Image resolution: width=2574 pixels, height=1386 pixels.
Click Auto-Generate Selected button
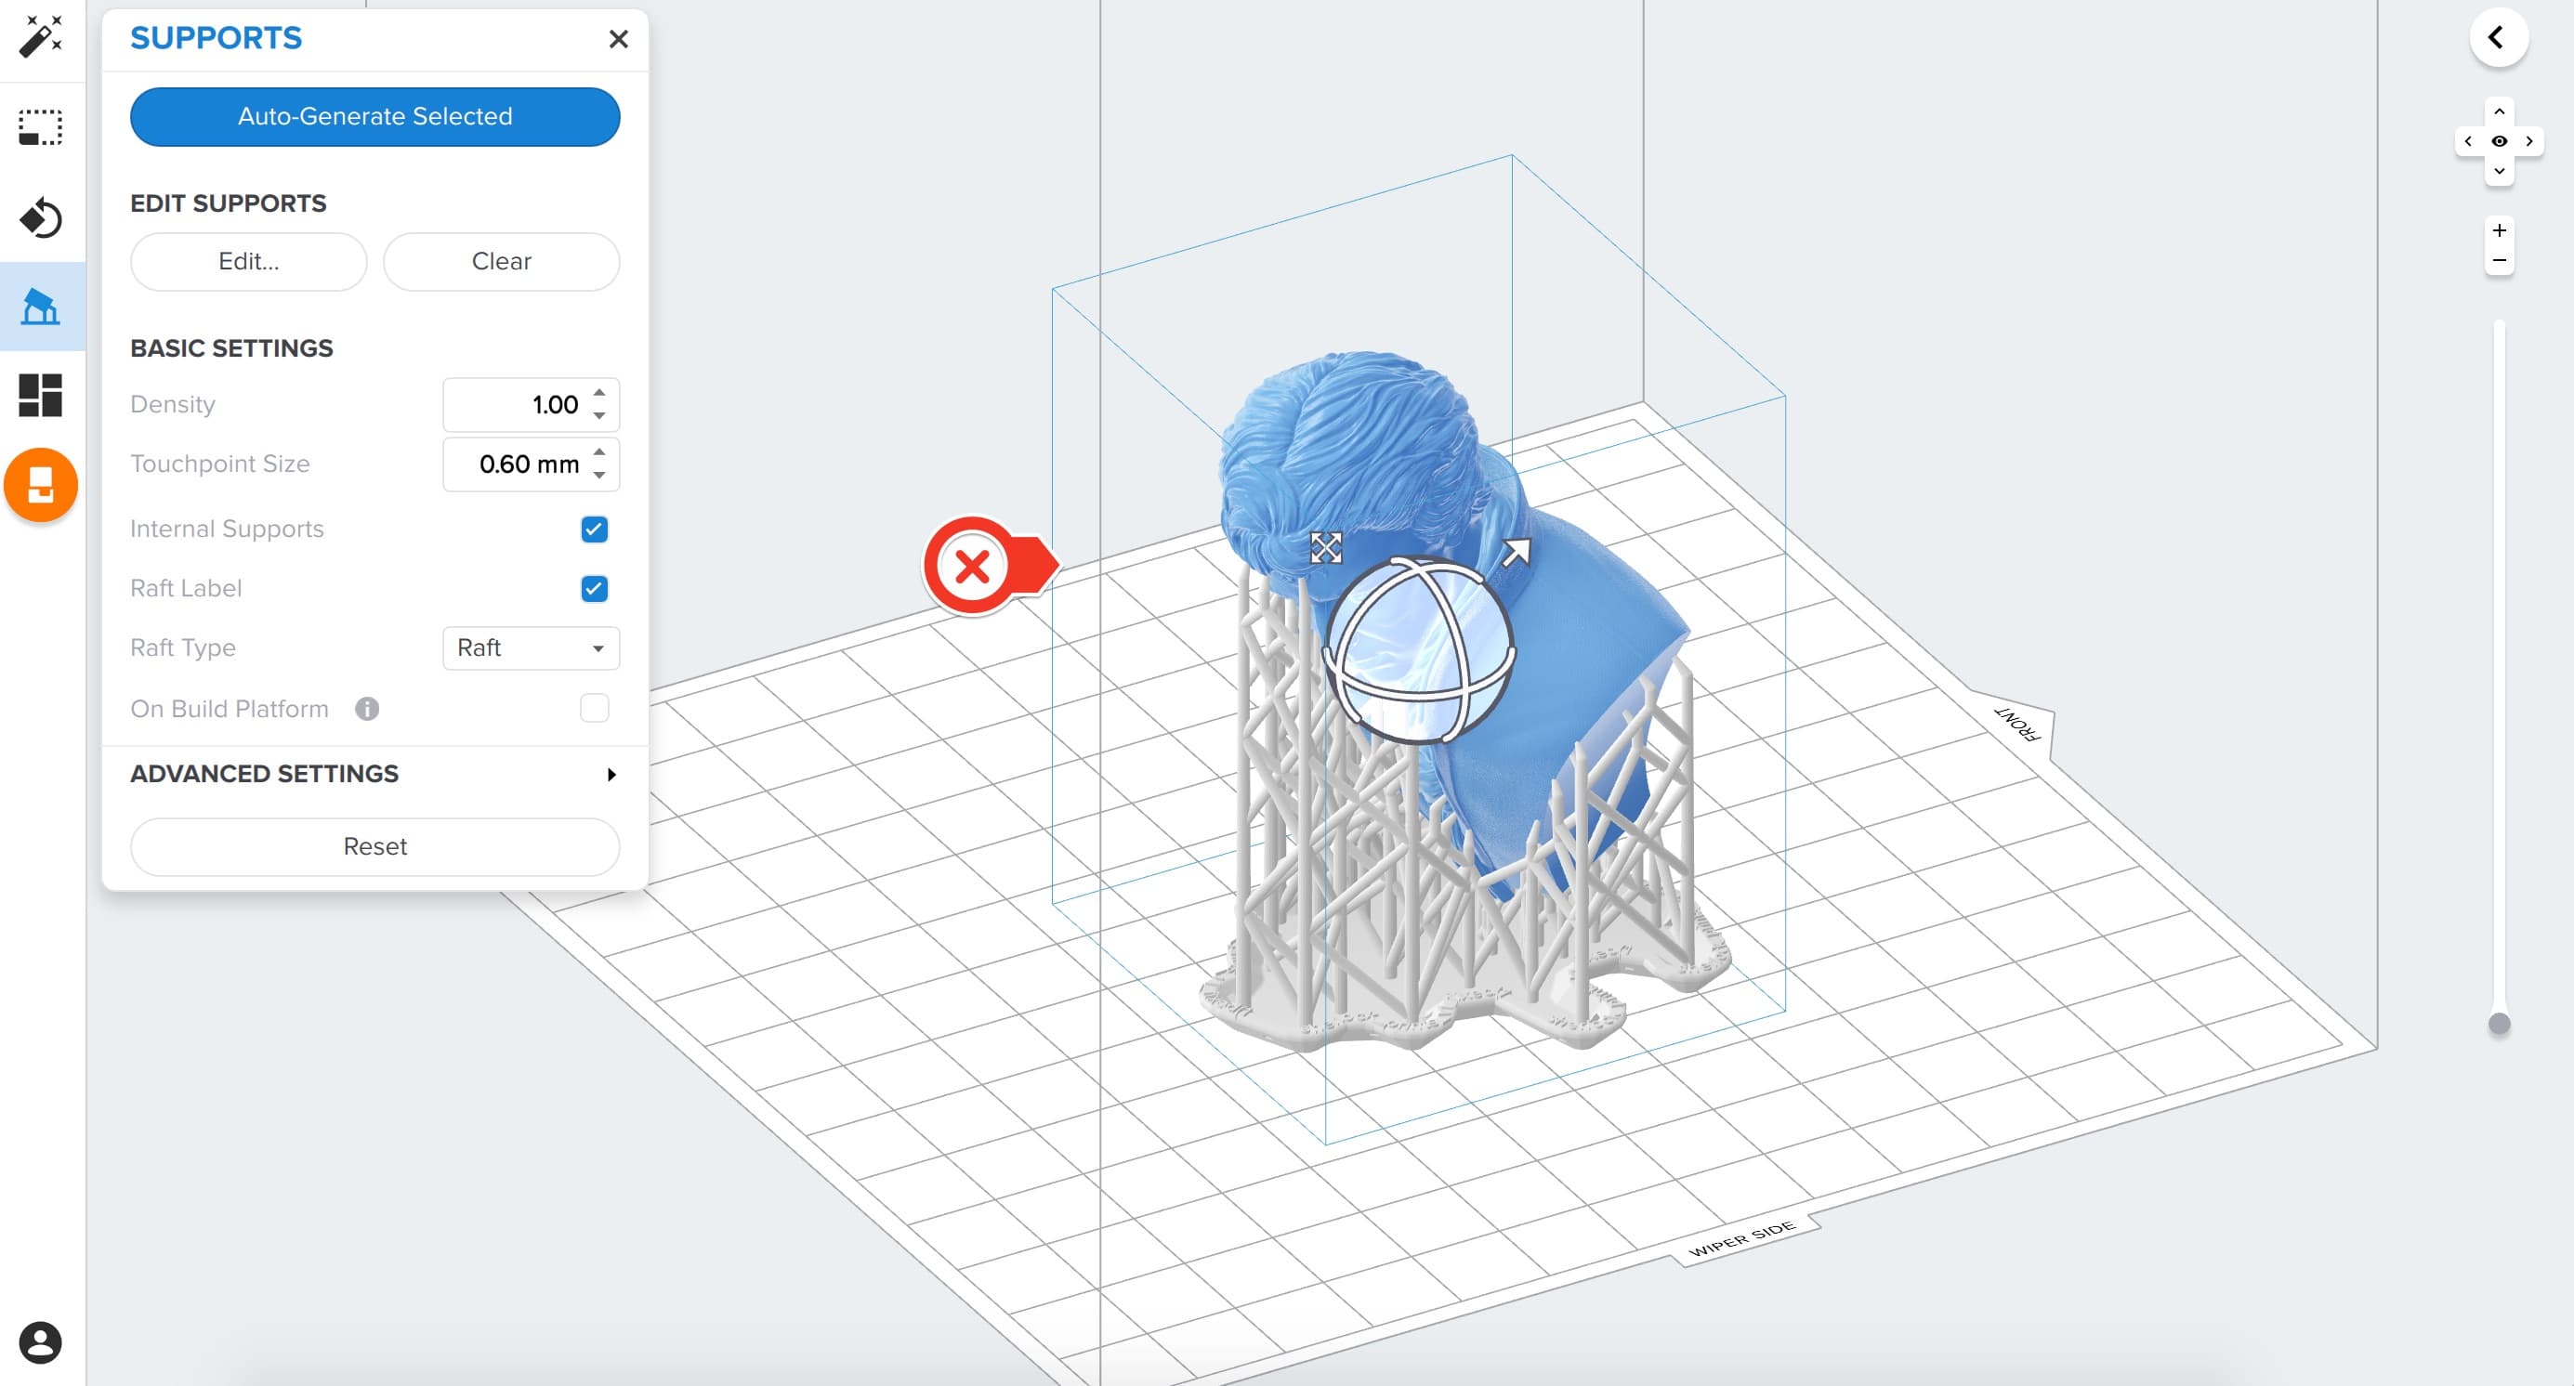374,117
